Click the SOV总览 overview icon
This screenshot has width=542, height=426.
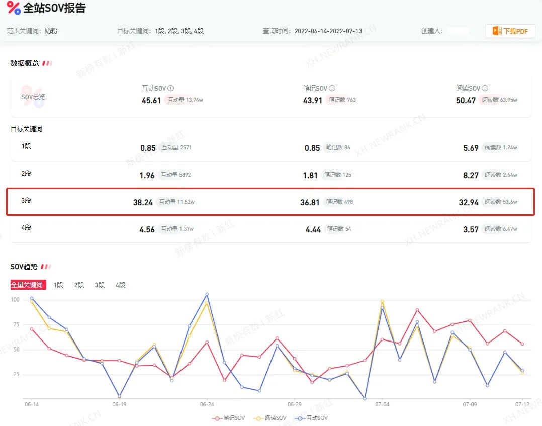tap(33, 96)
